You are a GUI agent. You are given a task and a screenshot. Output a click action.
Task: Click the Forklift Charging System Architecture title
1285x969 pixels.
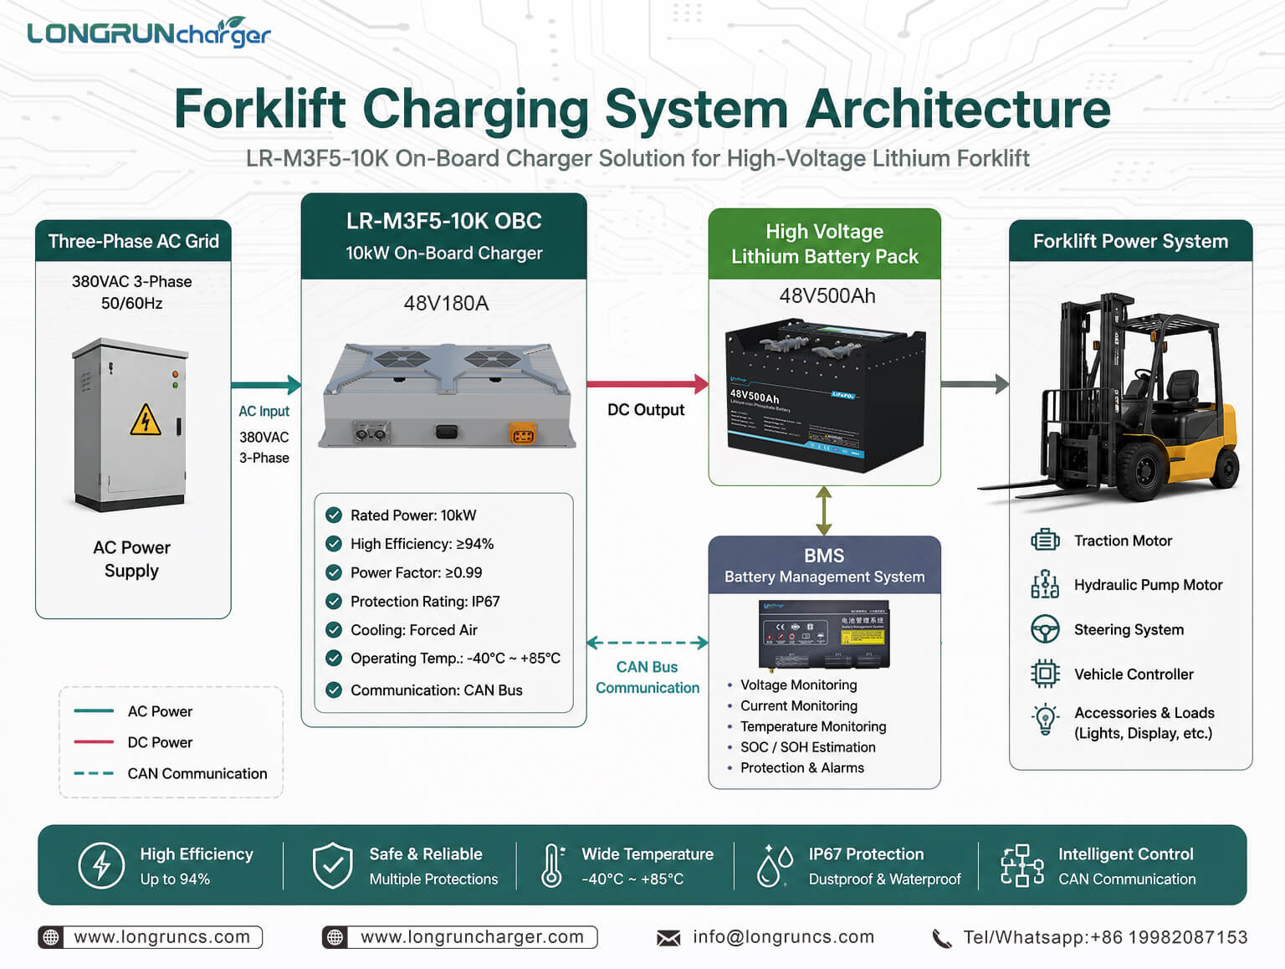point(642,109)
